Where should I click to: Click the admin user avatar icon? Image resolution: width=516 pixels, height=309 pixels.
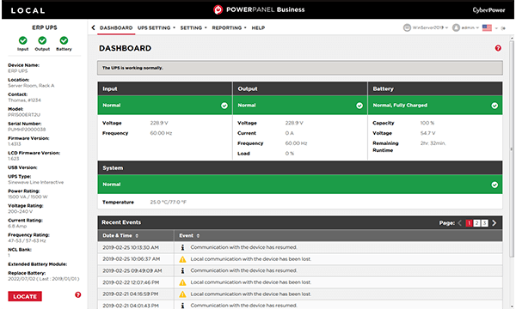tap(456, 27)
